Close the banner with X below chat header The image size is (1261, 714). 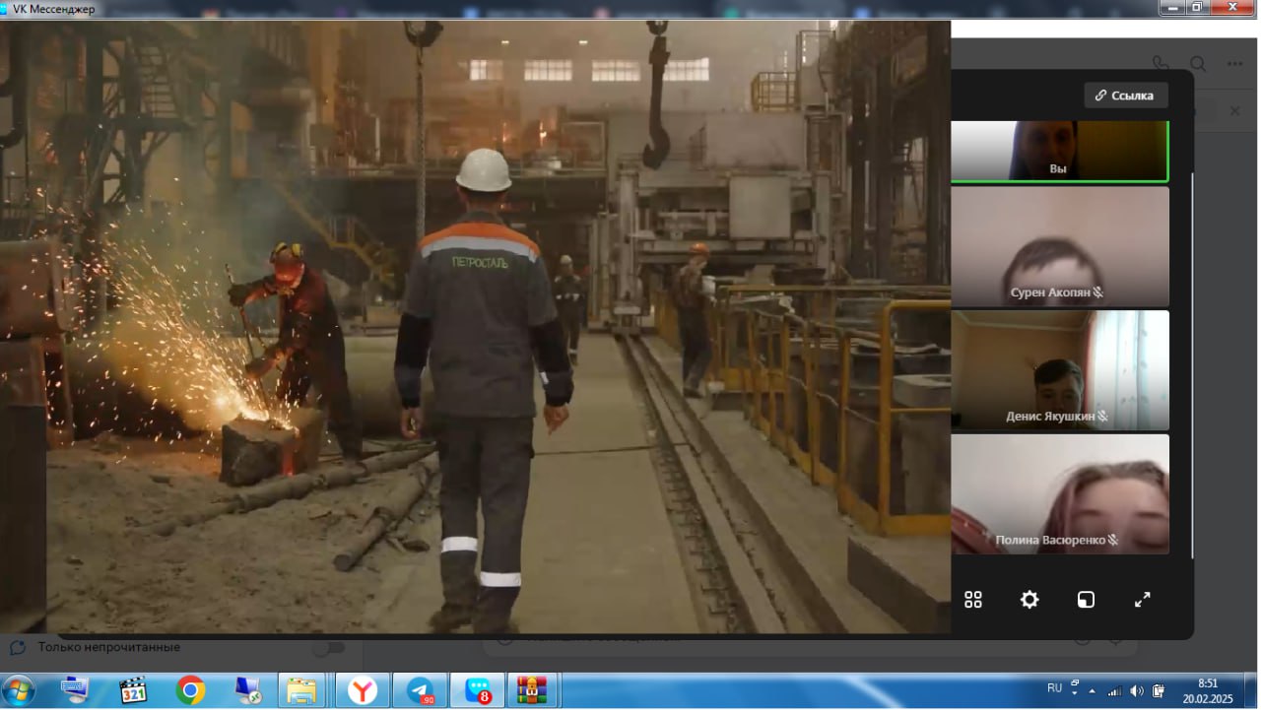[x=1234, y=111]
